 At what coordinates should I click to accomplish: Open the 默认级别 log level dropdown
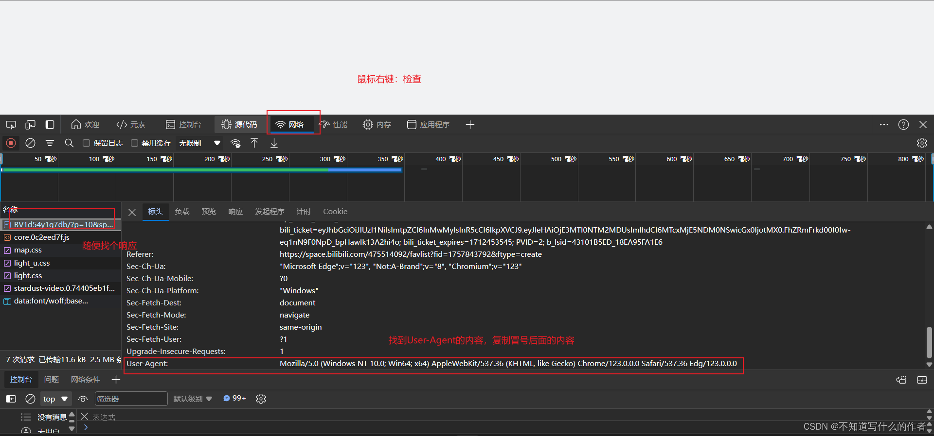193,399
